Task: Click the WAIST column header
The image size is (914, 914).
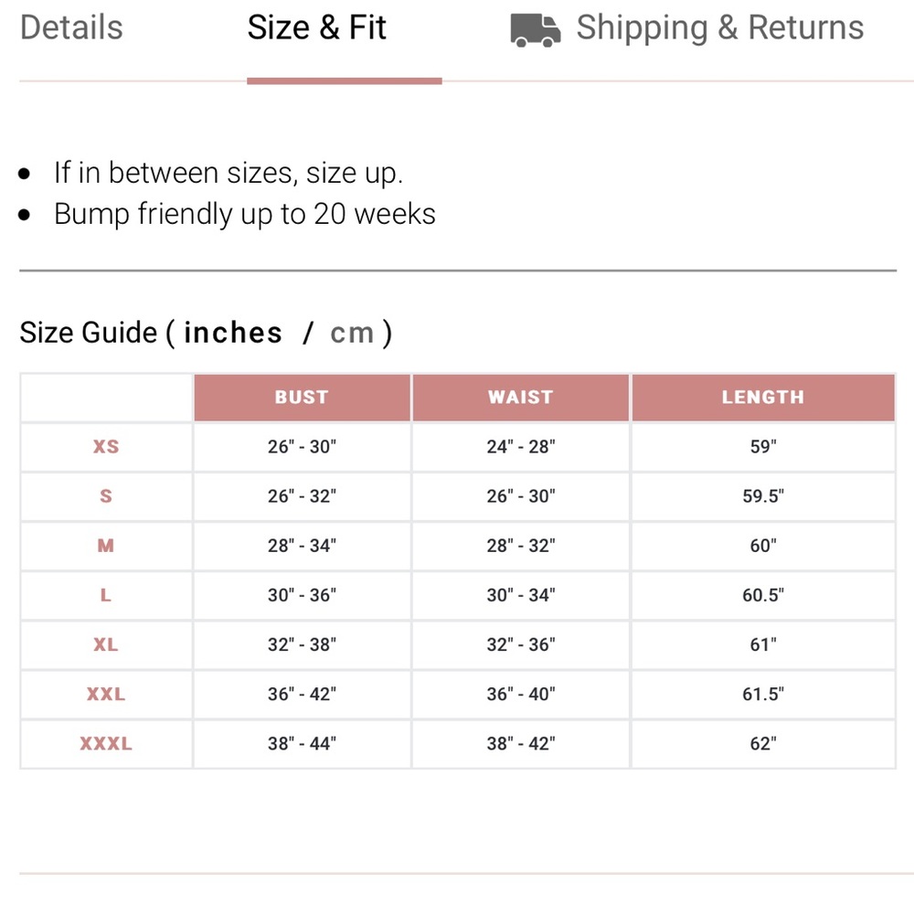Action: 521,398
